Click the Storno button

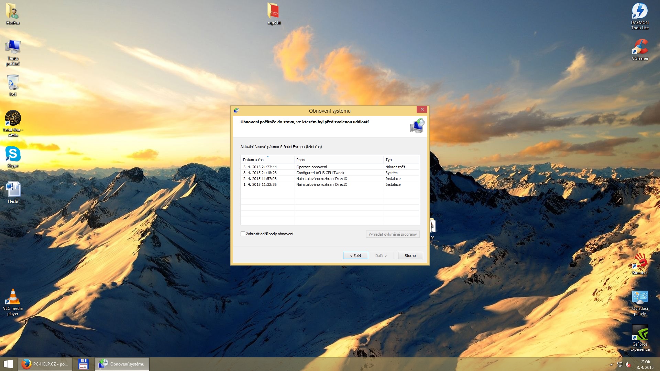tap(410, 256)
